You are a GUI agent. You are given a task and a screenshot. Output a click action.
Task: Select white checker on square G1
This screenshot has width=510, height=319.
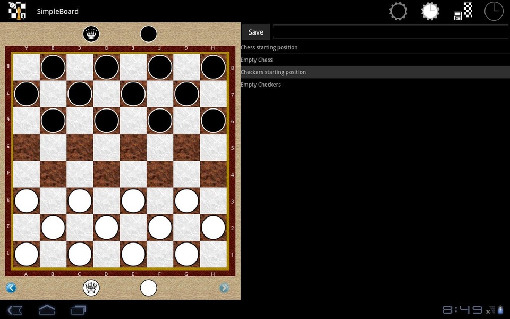coord(186,254)
